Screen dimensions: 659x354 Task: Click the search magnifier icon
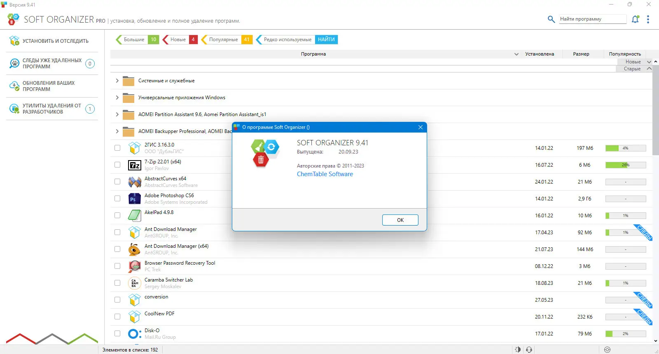(551, 19)
